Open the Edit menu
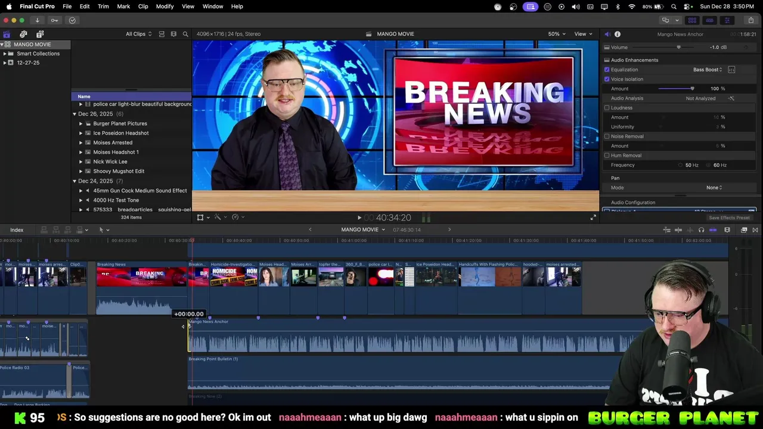This screenshot has height=429, width=763. [x=85, y=7]
